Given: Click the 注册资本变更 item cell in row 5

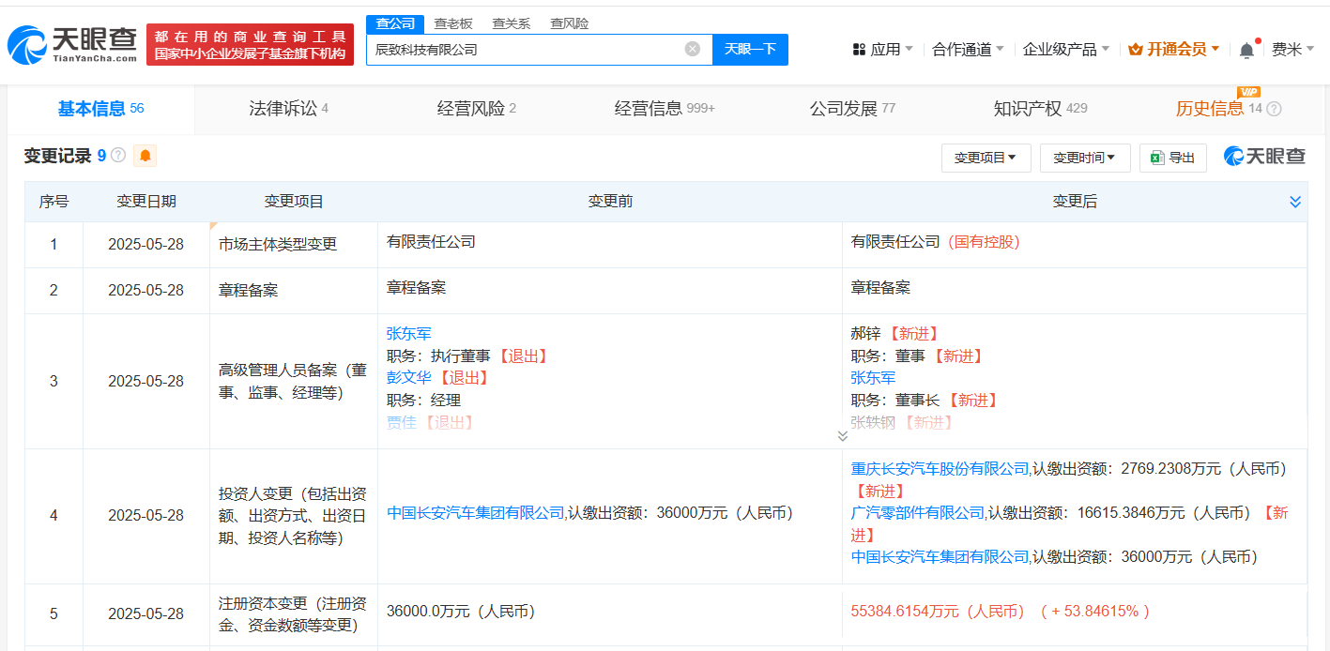Looking at the screenshot, I should pos(294,613).
